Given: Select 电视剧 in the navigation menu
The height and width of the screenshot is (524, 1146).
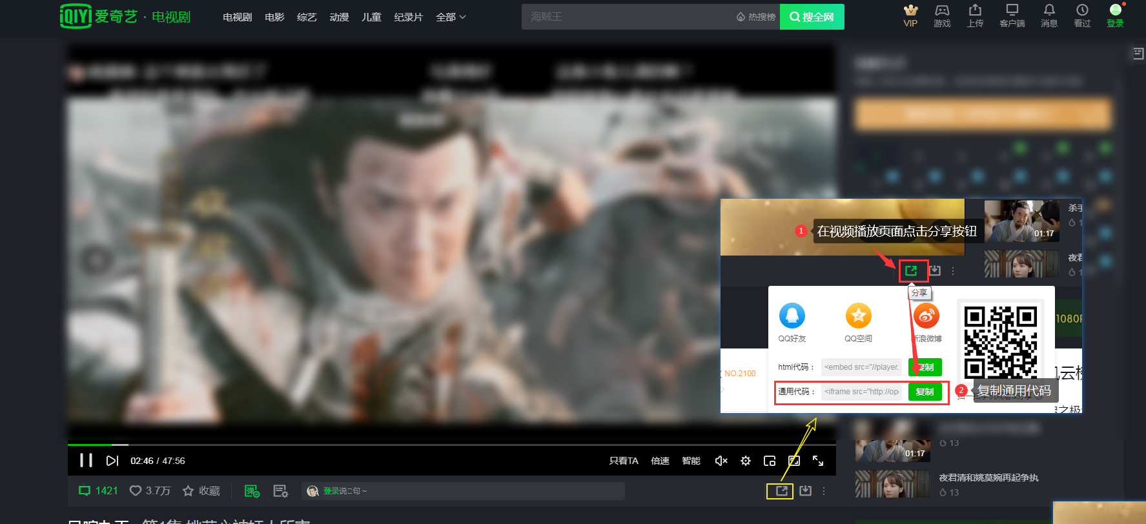Looking at the screenshot, I should 237,17.
